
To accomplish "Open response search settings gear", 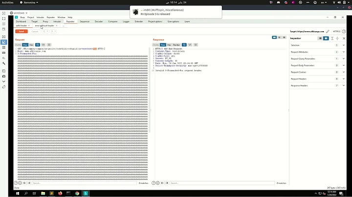I will click(157, 183).
